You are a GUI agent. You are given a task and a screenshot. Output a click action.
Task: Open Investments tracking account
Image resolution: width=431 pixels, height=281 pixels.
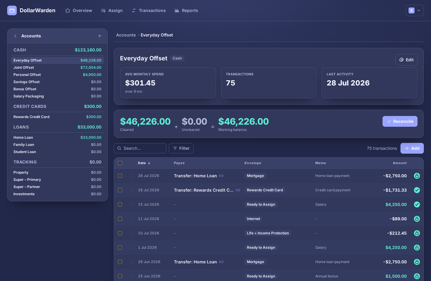[x=57, y=194]
